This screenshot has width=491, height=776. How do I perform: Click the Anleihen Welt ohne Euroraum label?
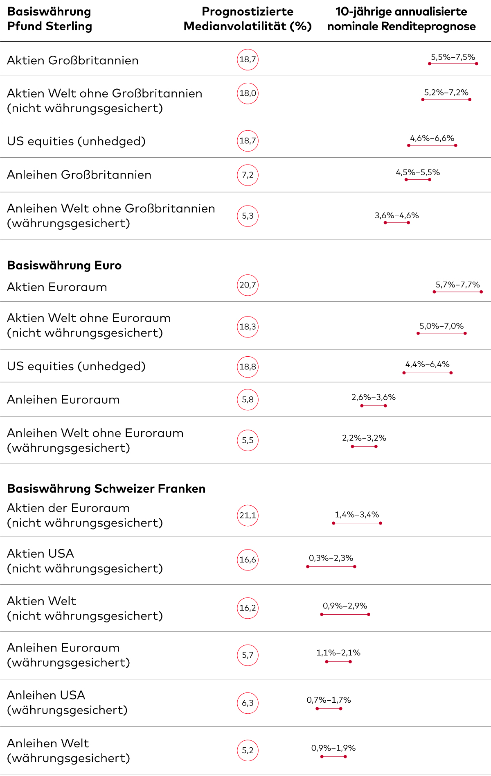coord(95,440)
